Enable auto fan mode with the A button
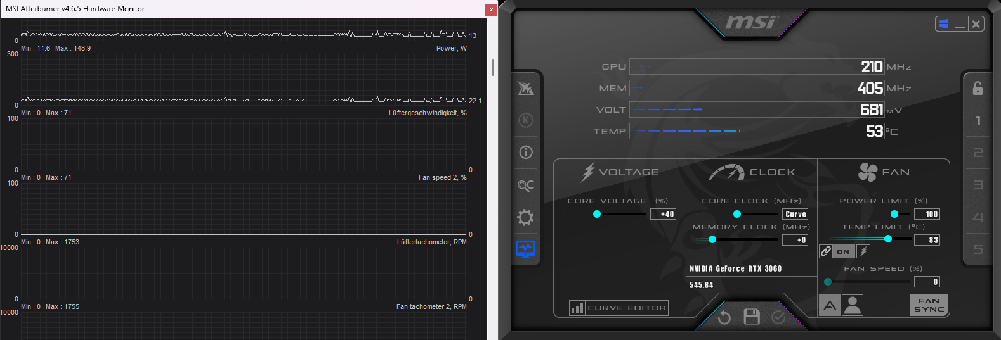1001x340 pixels. 830,305
